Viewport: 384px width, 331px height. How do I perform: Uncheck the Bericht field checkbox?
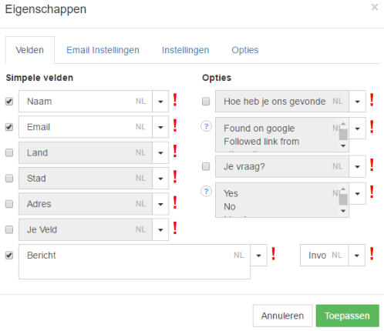[9, 256]
